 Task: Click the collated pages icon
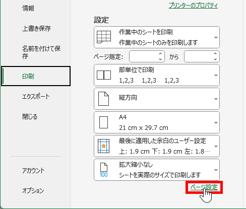pyautogui.click(x=104, y=75)
